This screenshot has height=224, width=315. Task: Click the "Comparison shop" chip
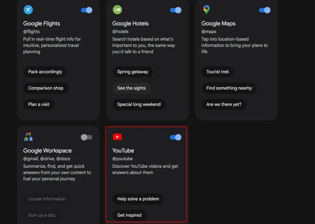pos(46,88)
